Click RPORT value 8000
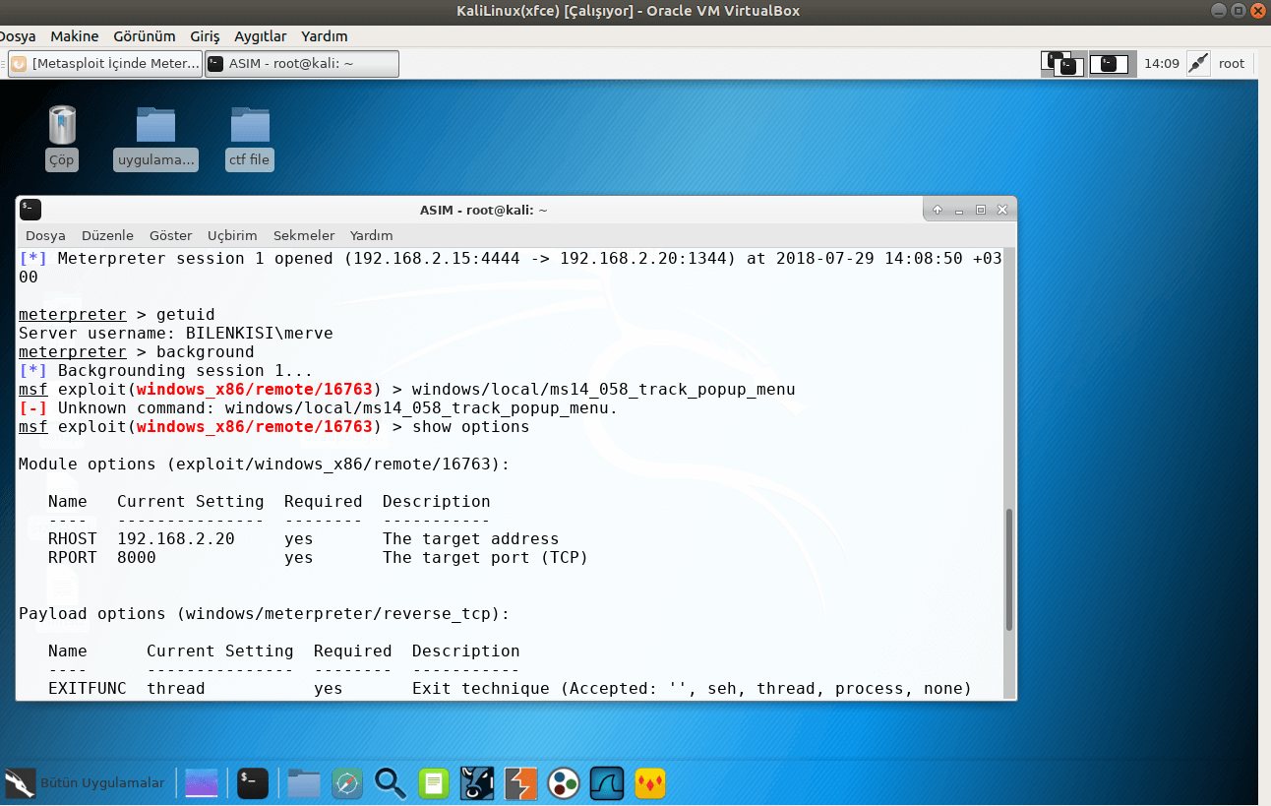 point(137,558)
